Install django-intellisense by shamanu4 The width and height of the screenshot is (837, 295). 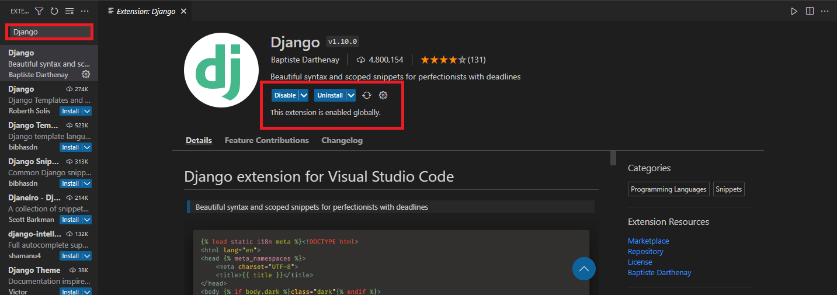(71, 256)
